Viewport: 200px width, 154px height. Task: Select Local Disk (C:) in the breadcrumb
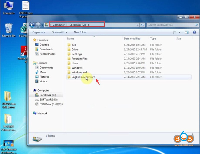77,25
